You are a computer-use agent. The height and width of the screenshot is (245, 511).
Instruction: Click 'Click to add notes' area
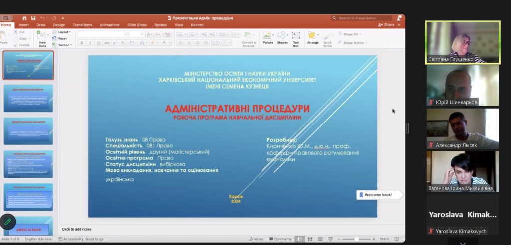pyautogui.click(x=76, y=229)
